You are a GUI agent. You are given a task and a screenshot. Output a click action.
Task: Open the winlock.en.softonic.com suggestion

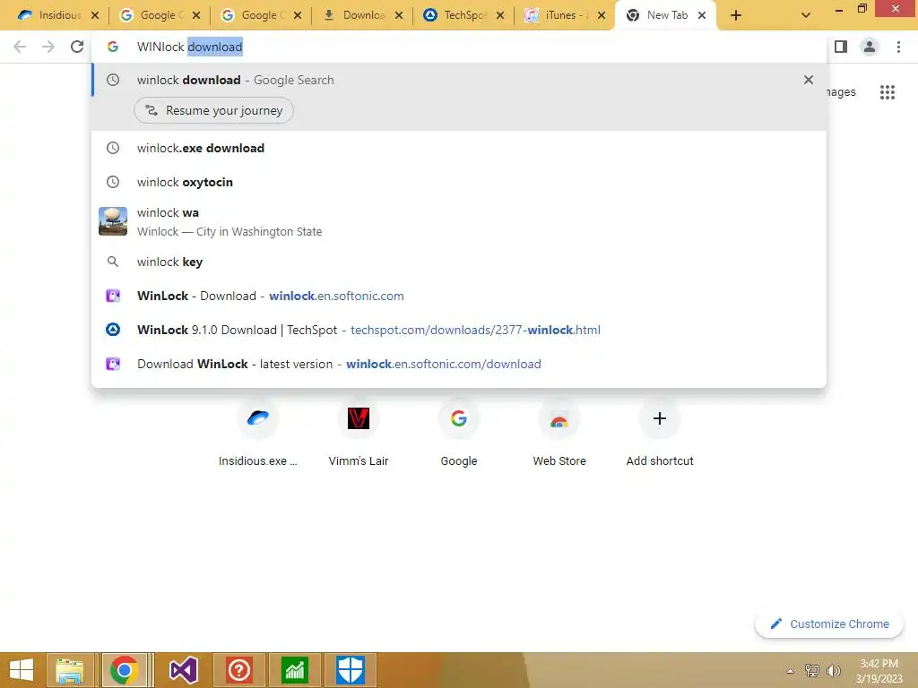click(459, 296)
